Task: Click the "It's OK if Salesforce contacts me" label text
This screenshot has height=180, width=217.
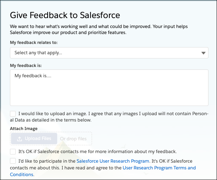Action: coord(97,152)
